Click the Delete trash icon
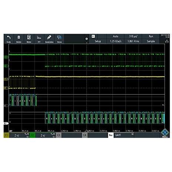Image resolution: width=172 pixels, height=172 pixels. point(19,37)
